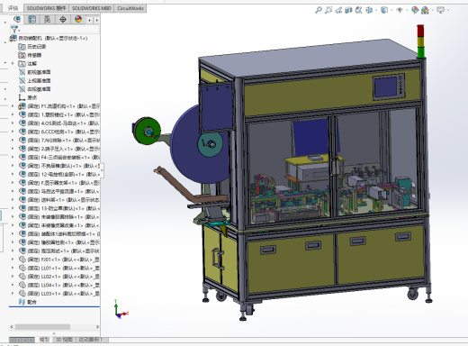Expand the 6.CCD检测 component node
This screenshot has height=346, width=468.
[13, 132]
